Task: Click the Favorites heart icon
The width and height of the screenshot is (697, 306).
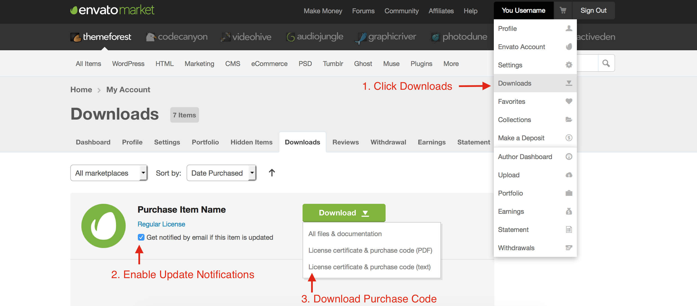Action: 569,101
